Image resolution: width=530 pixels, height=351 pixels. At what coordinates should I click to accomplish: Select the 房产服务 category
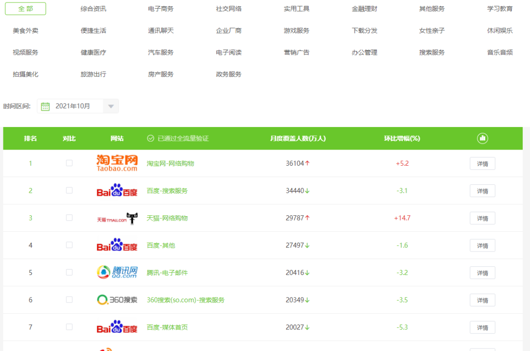coord(161,74)
